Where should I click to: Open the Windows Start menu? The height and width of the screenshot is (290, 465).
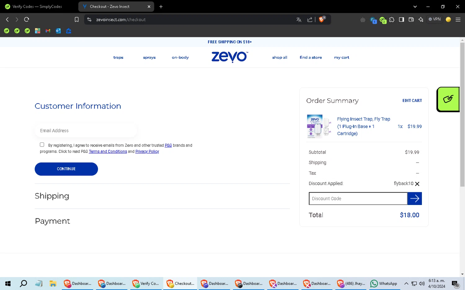click(x=8, y=284)
